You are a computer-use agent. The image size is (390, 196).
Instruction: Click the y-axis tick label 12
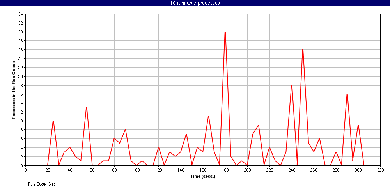[x=21, y=112]
